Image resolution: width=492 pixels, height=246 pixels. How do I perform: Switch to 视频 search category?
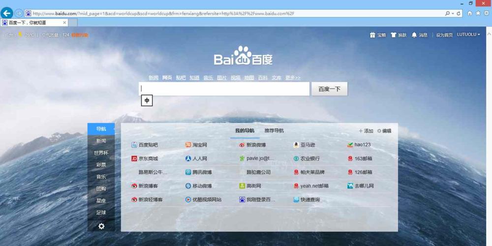[x=236, y=78]
